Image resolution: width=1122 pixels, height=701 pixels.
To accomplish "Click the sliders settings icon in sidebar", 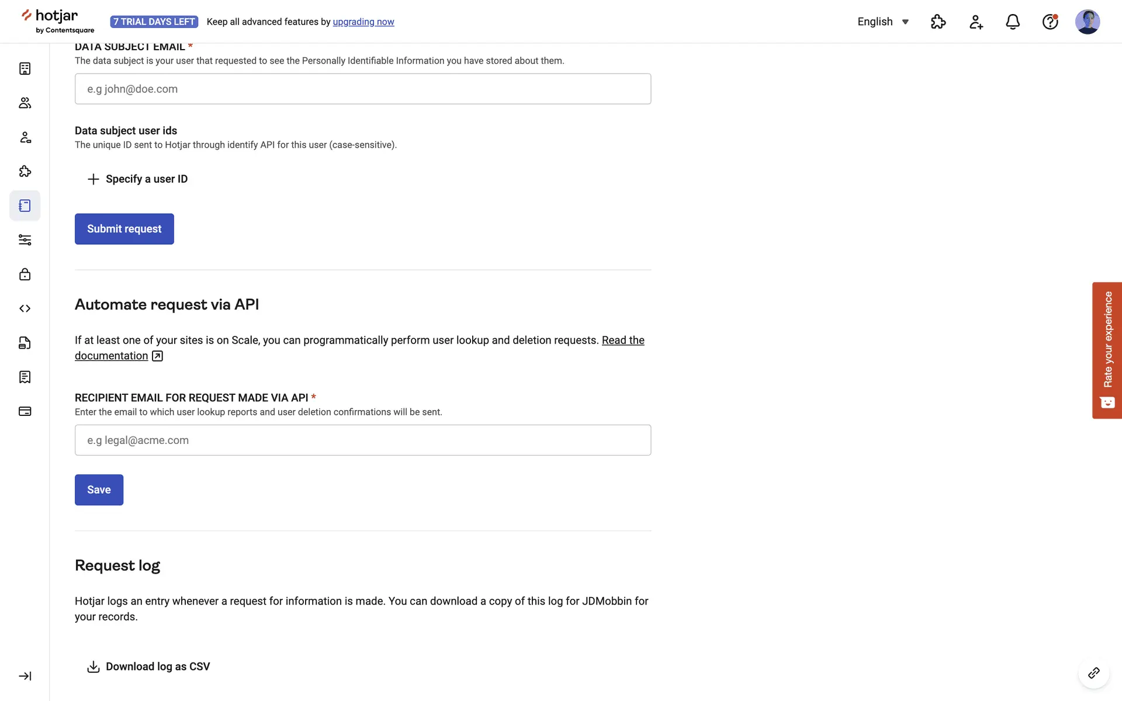I will [25, 240].
